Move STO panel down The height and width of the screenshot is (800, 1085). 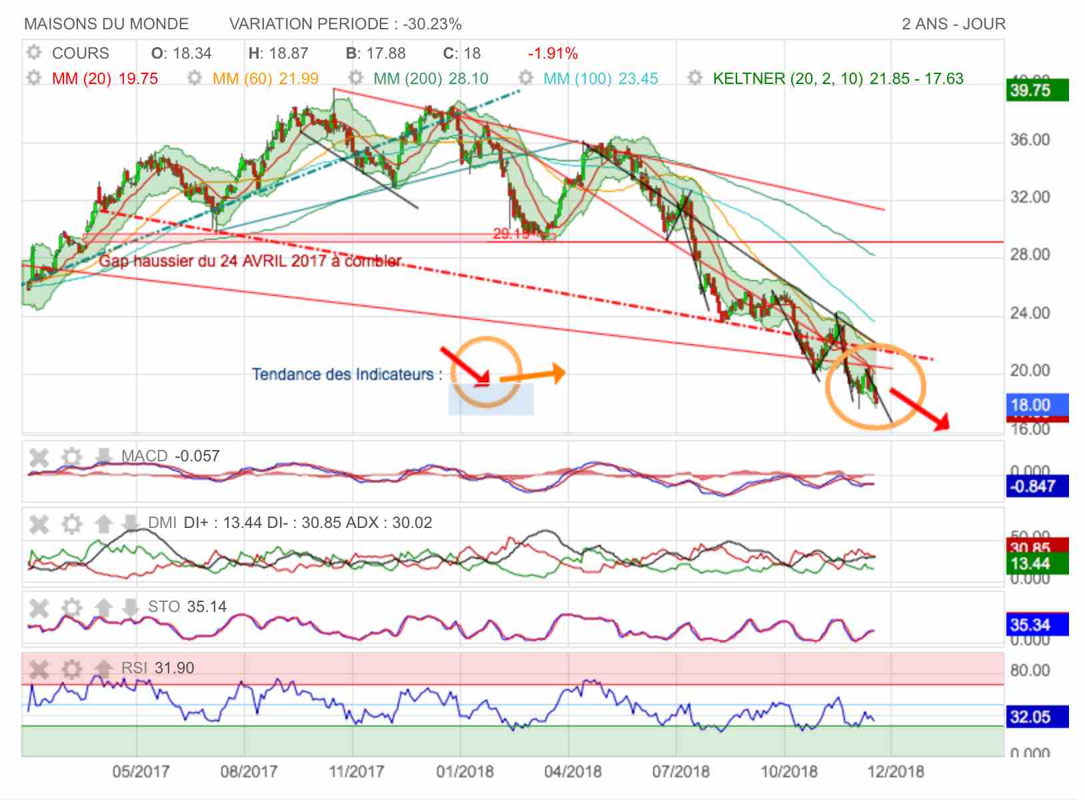[130, 607]
